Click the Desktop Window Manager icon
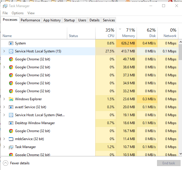This screenshot has height=170, width=182. click(11, 123)
